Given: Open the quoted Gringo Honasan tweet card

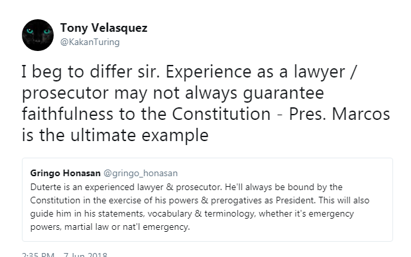Looking at the screenshot, I should click(x=207, y=199).
